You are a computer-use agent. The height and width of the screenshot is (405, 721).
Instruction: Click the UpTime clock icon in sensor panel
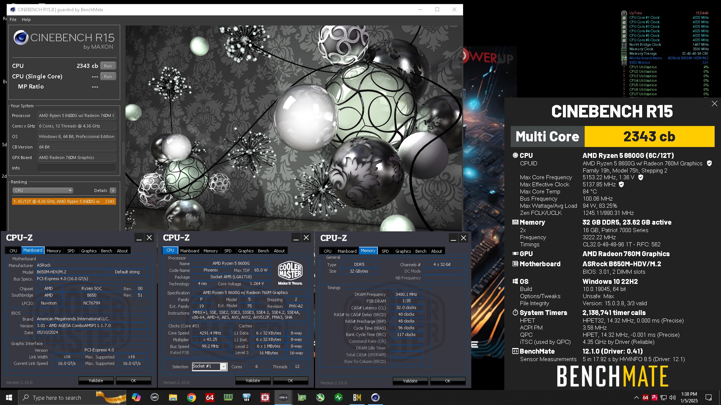(x=624, y=13)
